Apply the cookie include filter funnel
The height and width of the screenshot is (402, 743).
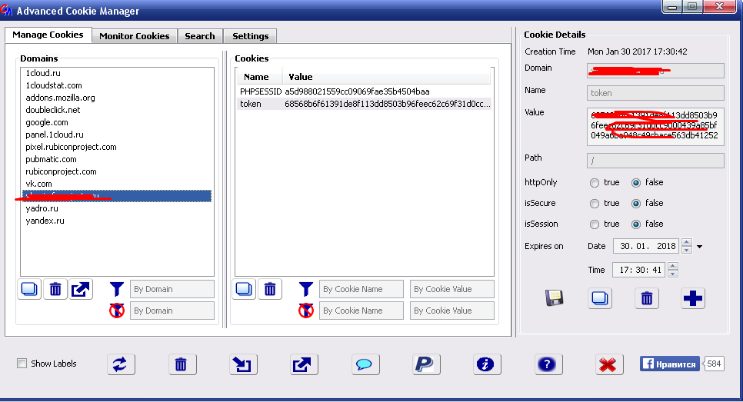tap(306, 289)
